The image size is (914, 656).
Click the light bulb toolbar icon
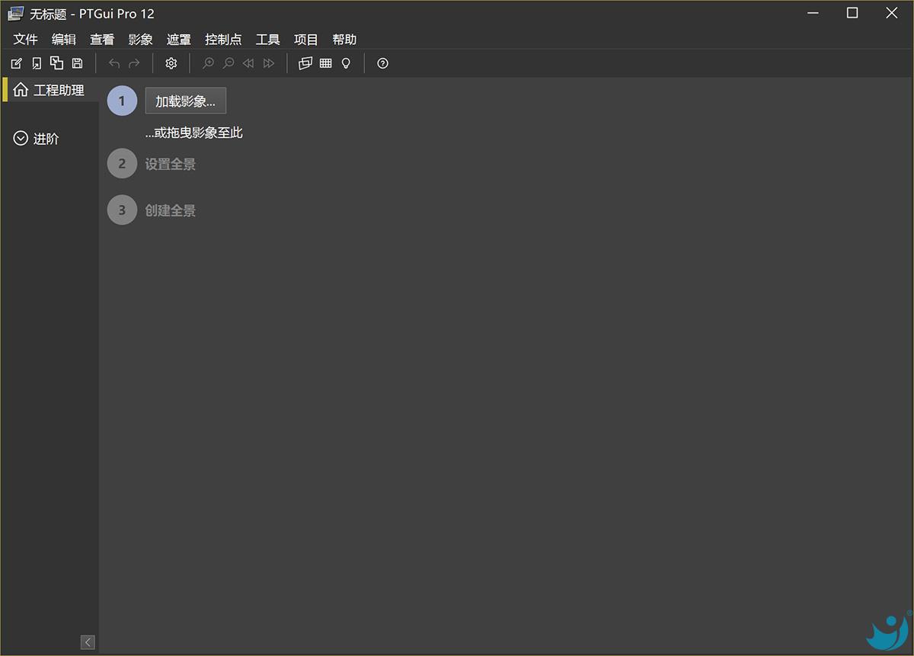pos(346,63)
